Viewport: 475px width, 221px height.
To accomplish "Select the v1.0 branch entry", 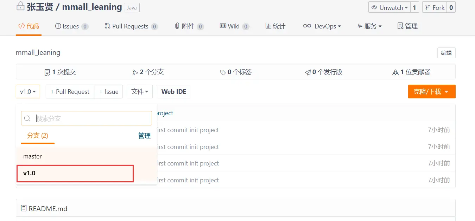I will point(87,173).
